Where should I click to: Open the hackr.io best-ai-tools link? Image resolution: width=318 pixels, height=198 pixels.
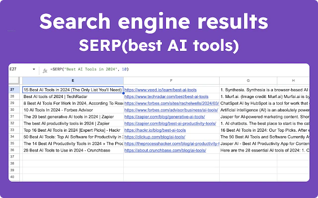point(155,130)
